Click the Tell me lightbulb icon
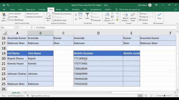The image size is (179, 100). [x=116, y=9]
